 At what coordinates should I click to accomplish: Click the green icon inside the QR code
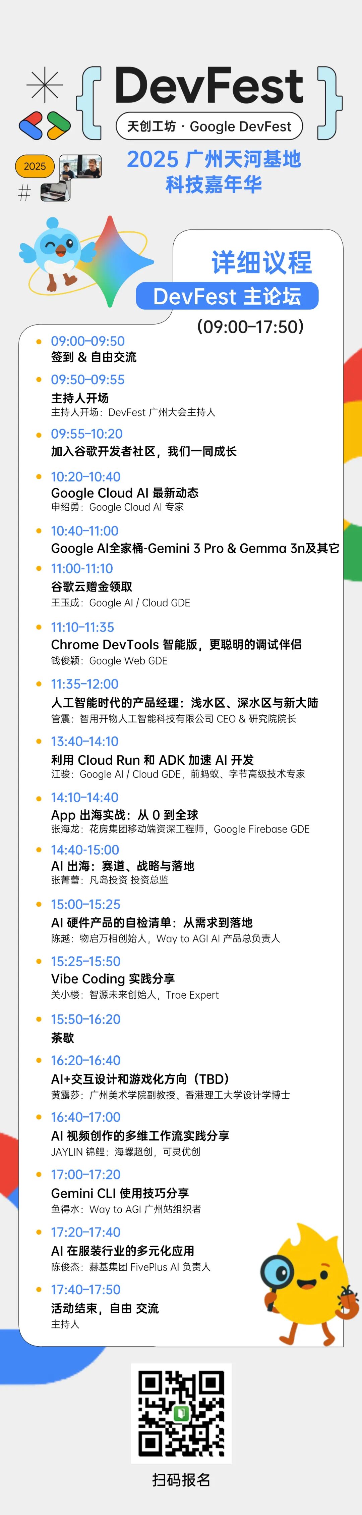181,1413
